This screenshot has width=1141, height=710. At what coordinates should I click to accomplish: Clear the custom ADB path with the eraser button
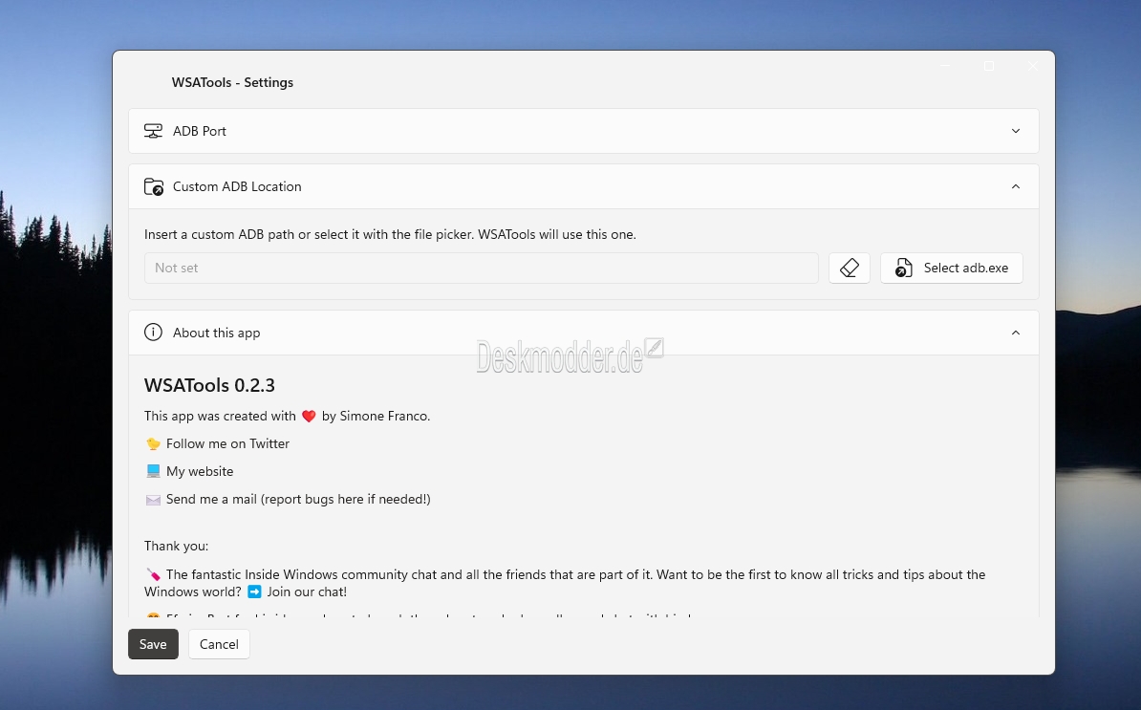(x=850, y=268)
